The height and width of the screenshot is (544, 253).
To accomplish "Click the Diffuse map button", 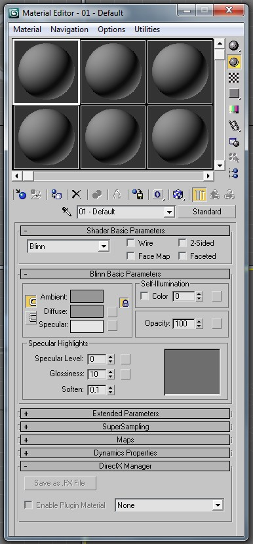I will [x=113, y=312].
